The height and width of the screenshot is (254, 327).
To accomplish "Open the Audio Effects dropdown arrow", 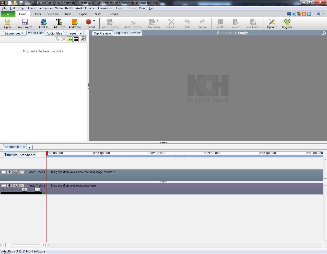I will click(144, 23).
